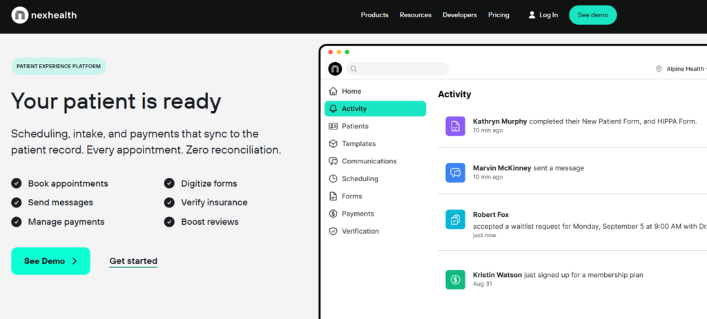The image size is (707, 319).
Task: Click the green dot of the mockup window
Action: point(347,52)
